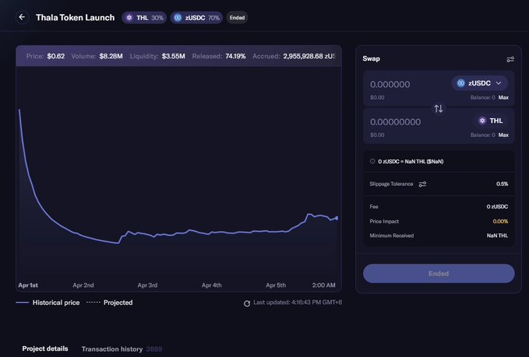529x357 pixels.
Task: Switch to the Project details tab
Action: click(x=45, y=348)
